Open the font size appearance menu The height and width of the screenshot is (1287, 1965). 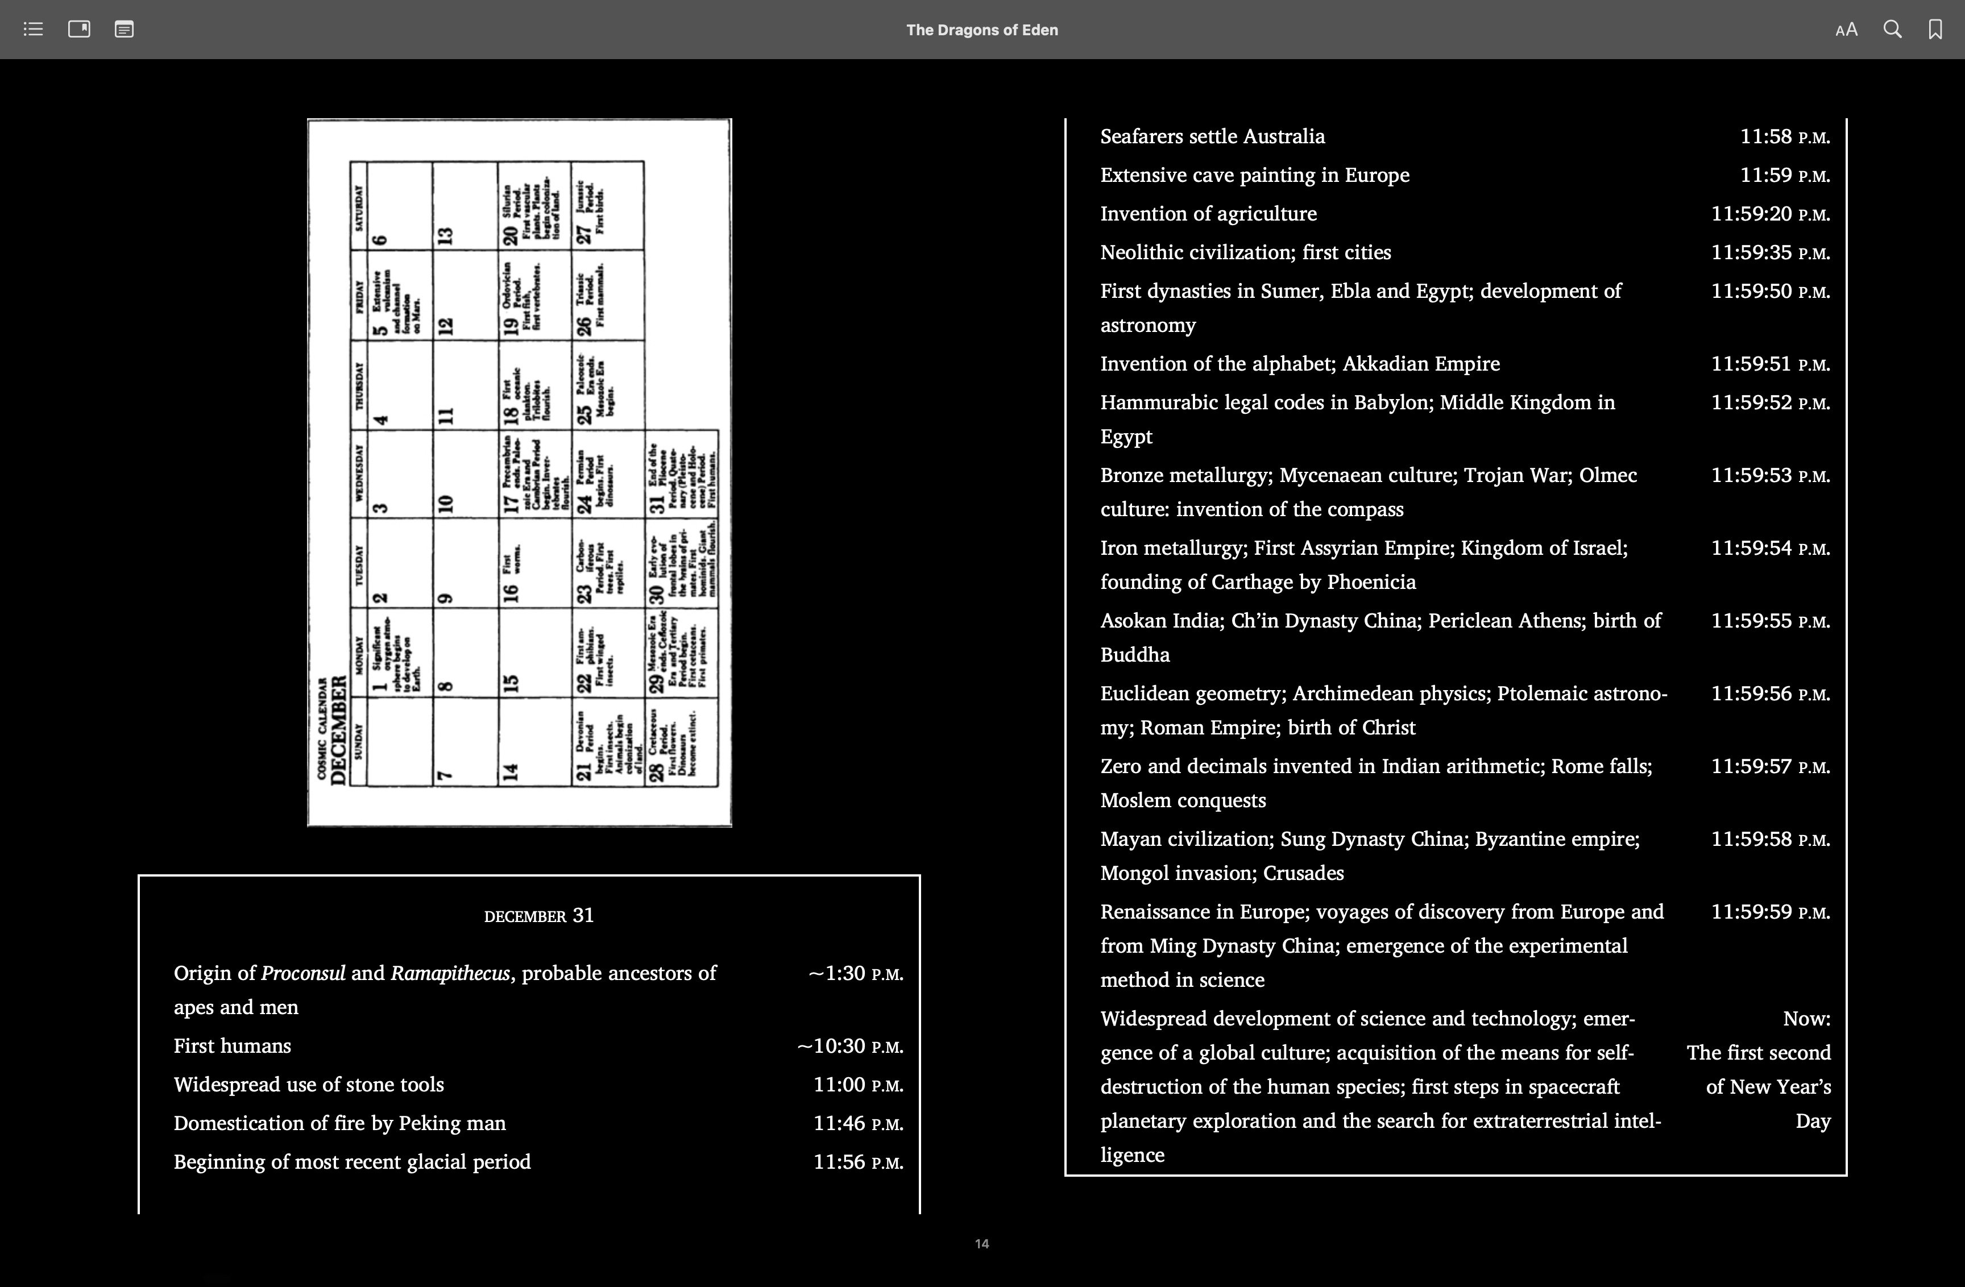(x=1846, y=30)
